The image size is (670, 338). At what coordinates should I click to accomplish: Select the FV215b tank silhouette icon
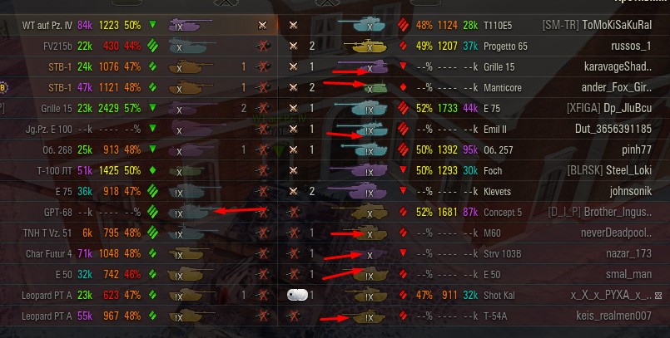[191, 46]
